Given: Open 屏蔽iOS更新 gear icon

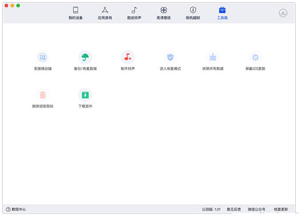Looking at the screenshot, I should coord(255,57).
